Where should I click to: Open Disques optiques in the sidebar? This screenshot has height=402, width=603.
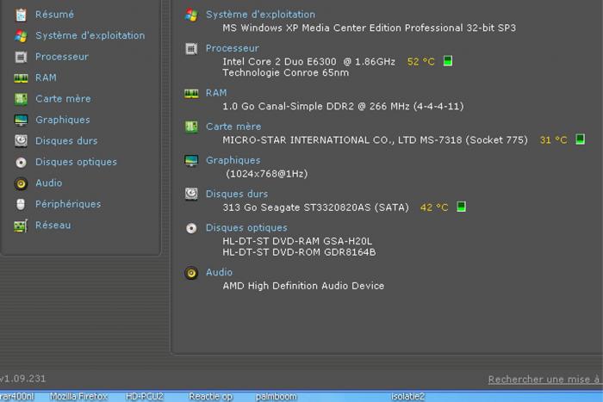tap(76, 162)
